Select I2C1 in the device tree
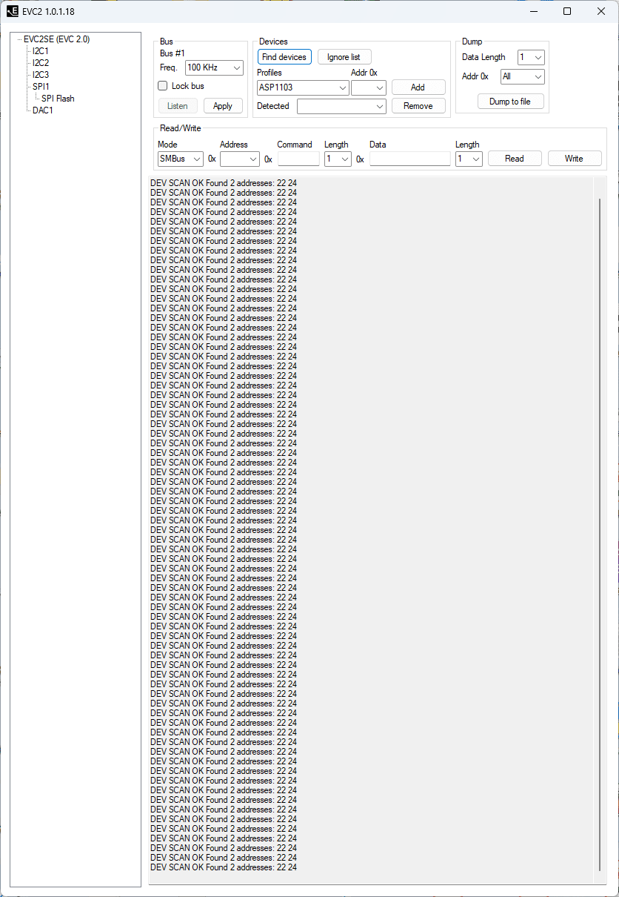619x897 pixels. point(41,51)
